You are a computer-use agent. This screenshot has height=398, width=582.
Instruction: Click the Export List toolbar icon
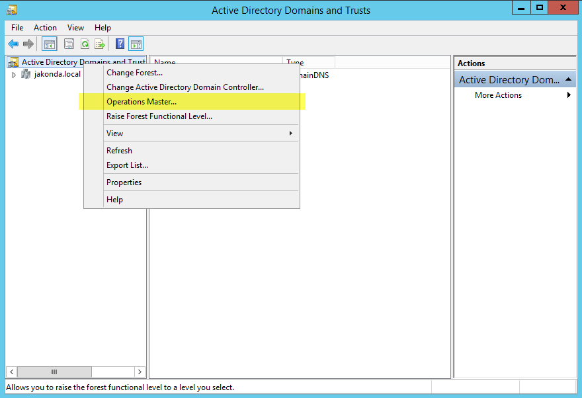click(x=100, y=44)
